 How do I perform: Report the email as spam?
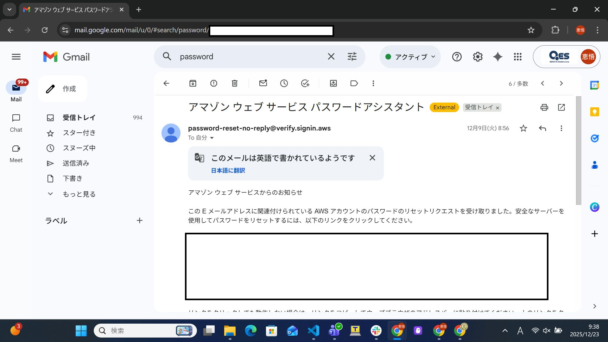coord(213,83)
